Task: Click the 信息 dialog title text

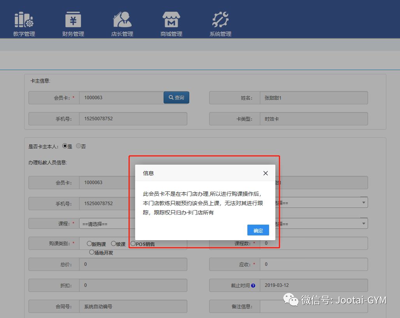Action: pos(148,173)
